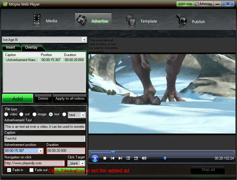The image size is (237, 180).
Task: Click the Media label in navigation
Action: [x=51, y=21]
